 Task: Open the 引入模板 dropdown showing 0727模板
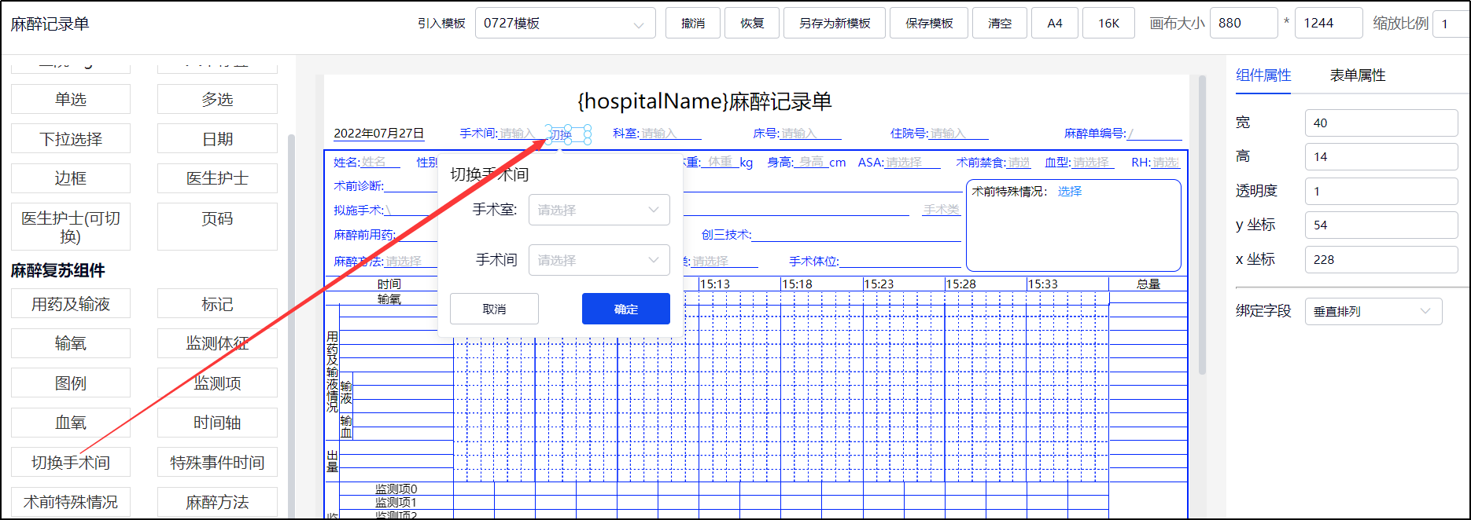coord(565,24)
